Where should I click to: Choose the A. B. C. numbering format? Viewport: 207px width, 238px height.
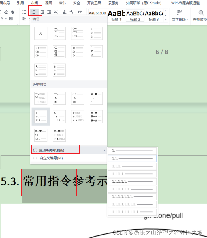click(x=41, y=70)
